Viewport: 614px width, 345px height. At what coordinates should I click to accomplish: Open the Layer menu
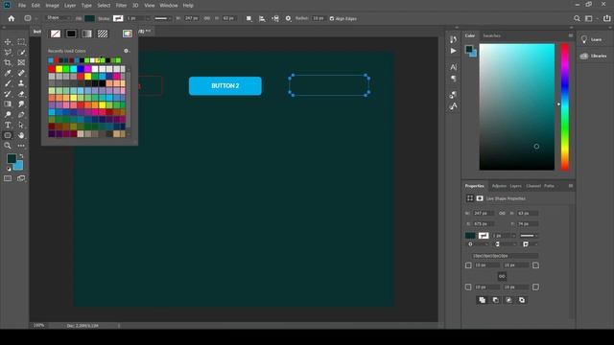pyautogui.click(x=70, y=6)
